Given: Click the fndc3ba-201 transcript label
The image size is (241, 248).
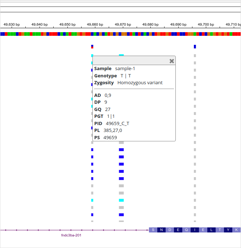Looking at the screenshot, I should pyautogui.click(x=71, y=235).
